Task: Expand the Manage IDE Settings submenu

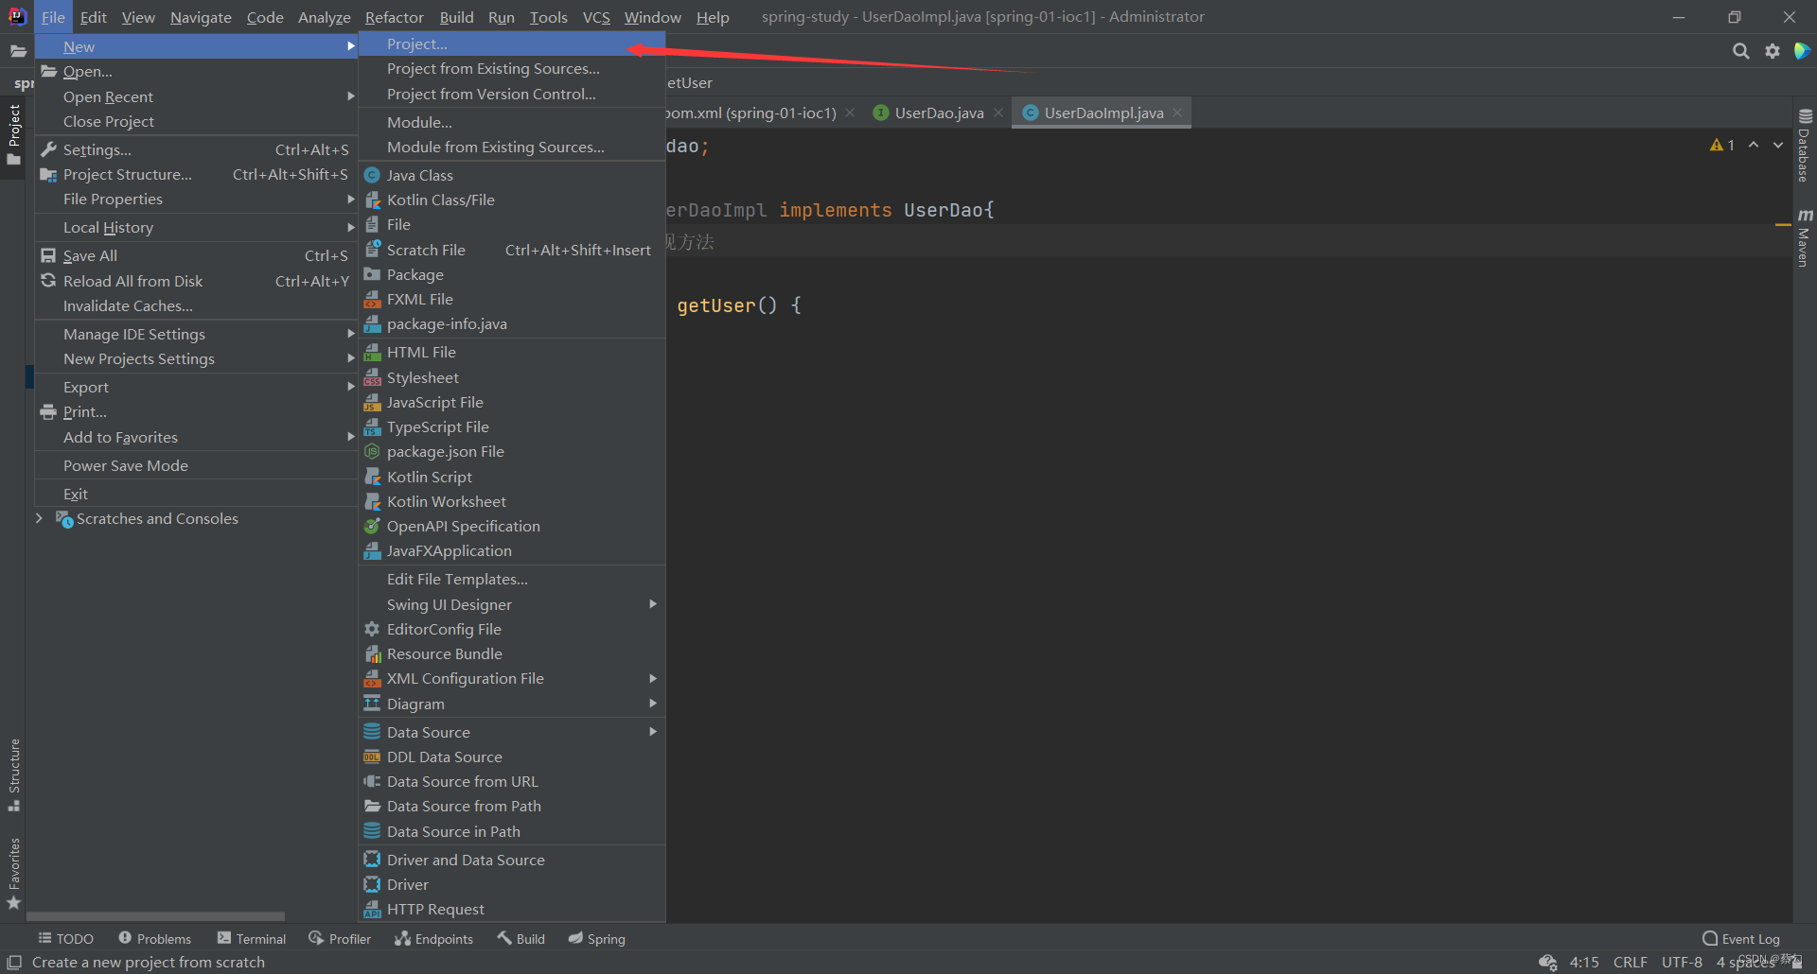Action: click(196, 334)
